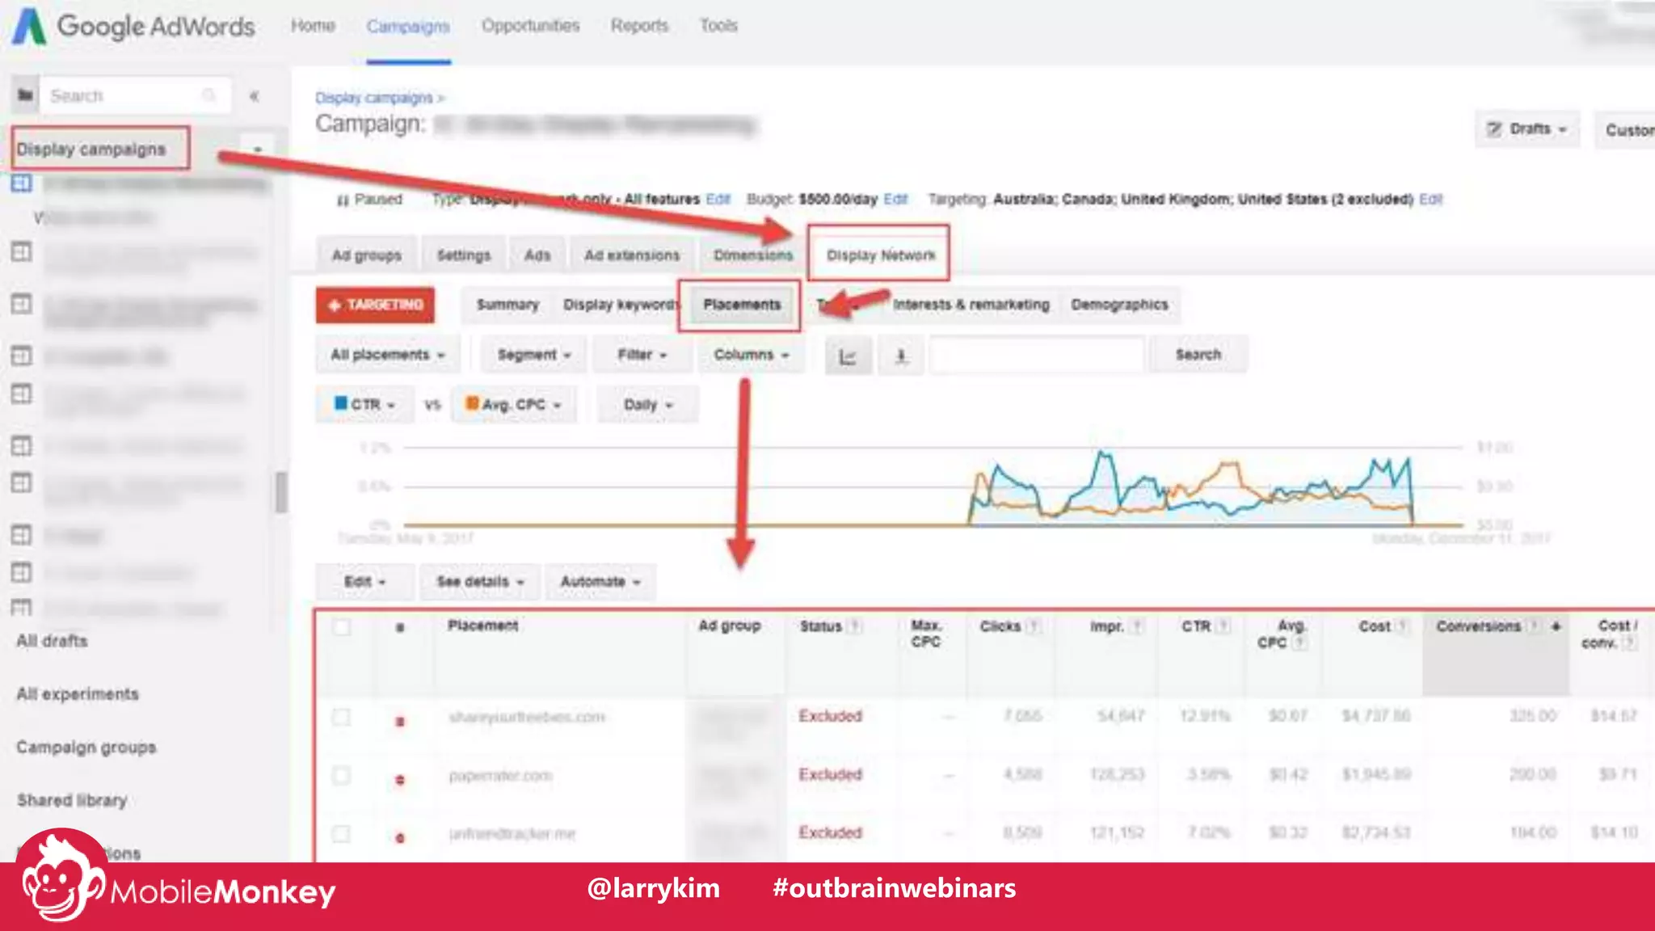Viewport: 1655px width, 931px height.
Task: Open the Daily interval dropdown
Action: click(x=647, y=404)
